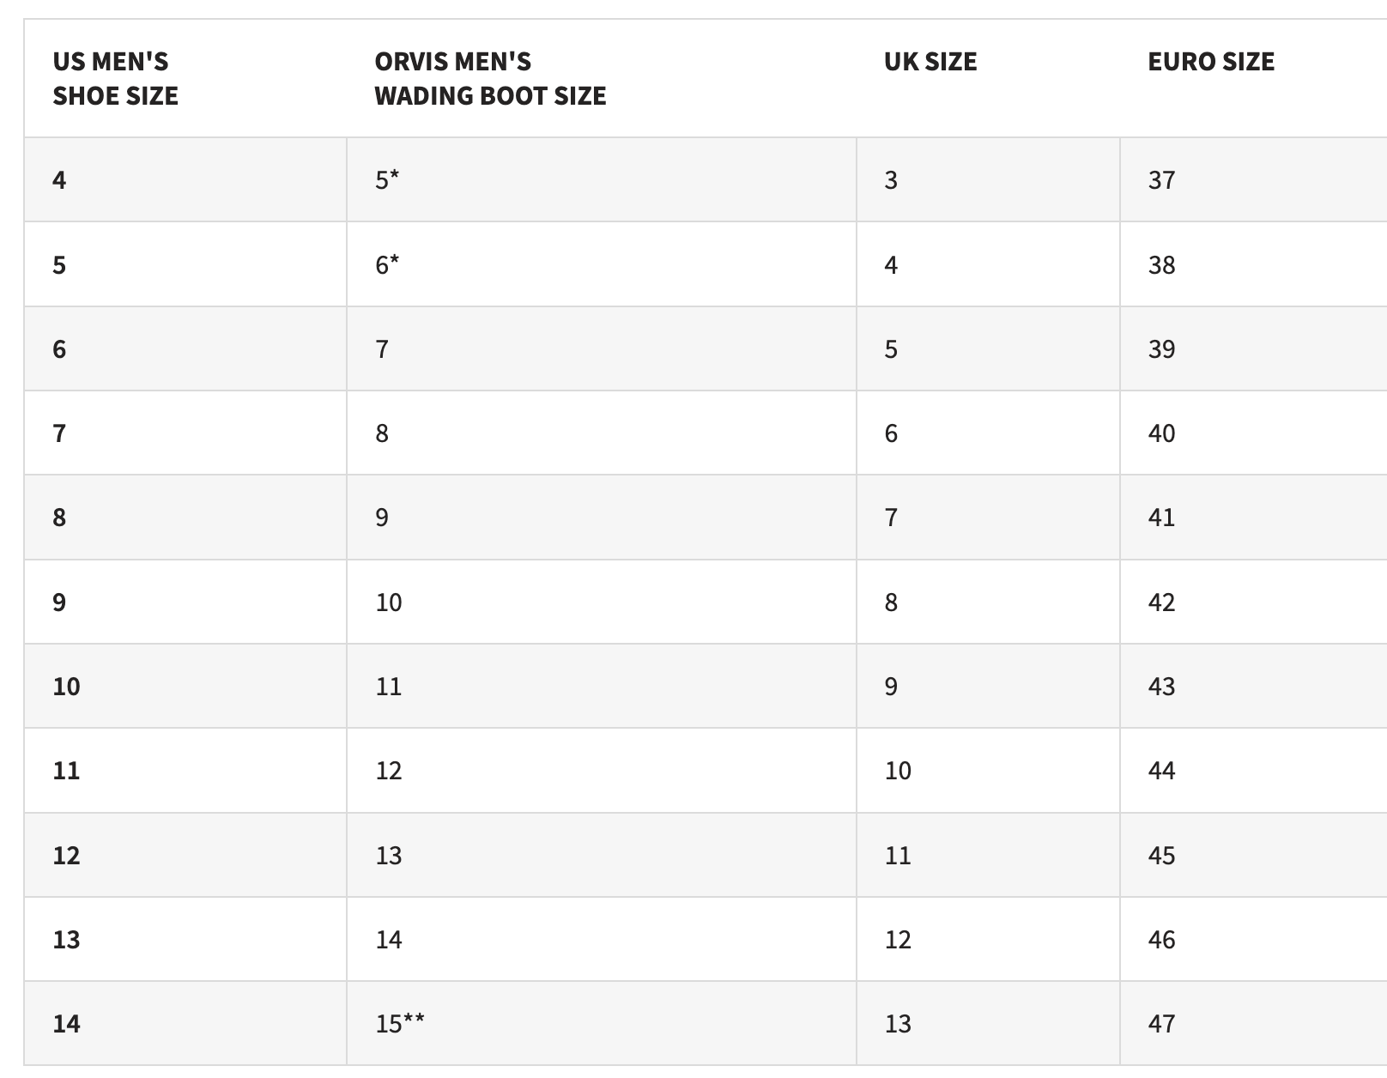The image size is (1387, 1078).
Task: Select US men's shoe size 7 row label
Action: pyautogui.click(x=185, y=433)
